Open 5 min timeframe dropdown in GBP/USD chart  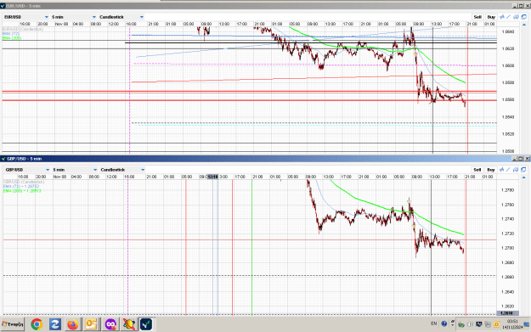(x=75, y=170)
